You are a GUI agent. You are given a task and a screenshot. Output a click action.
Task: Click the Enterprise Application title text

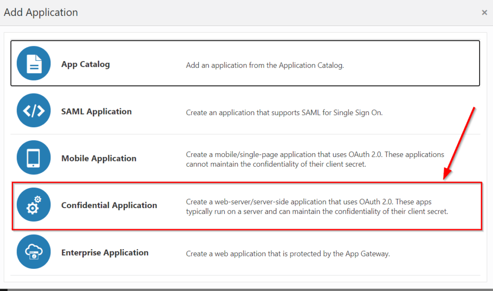(x=104, y=252)
